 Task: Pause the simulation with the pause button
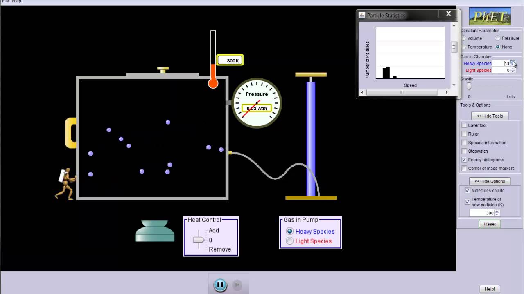(x=220, y=285)
